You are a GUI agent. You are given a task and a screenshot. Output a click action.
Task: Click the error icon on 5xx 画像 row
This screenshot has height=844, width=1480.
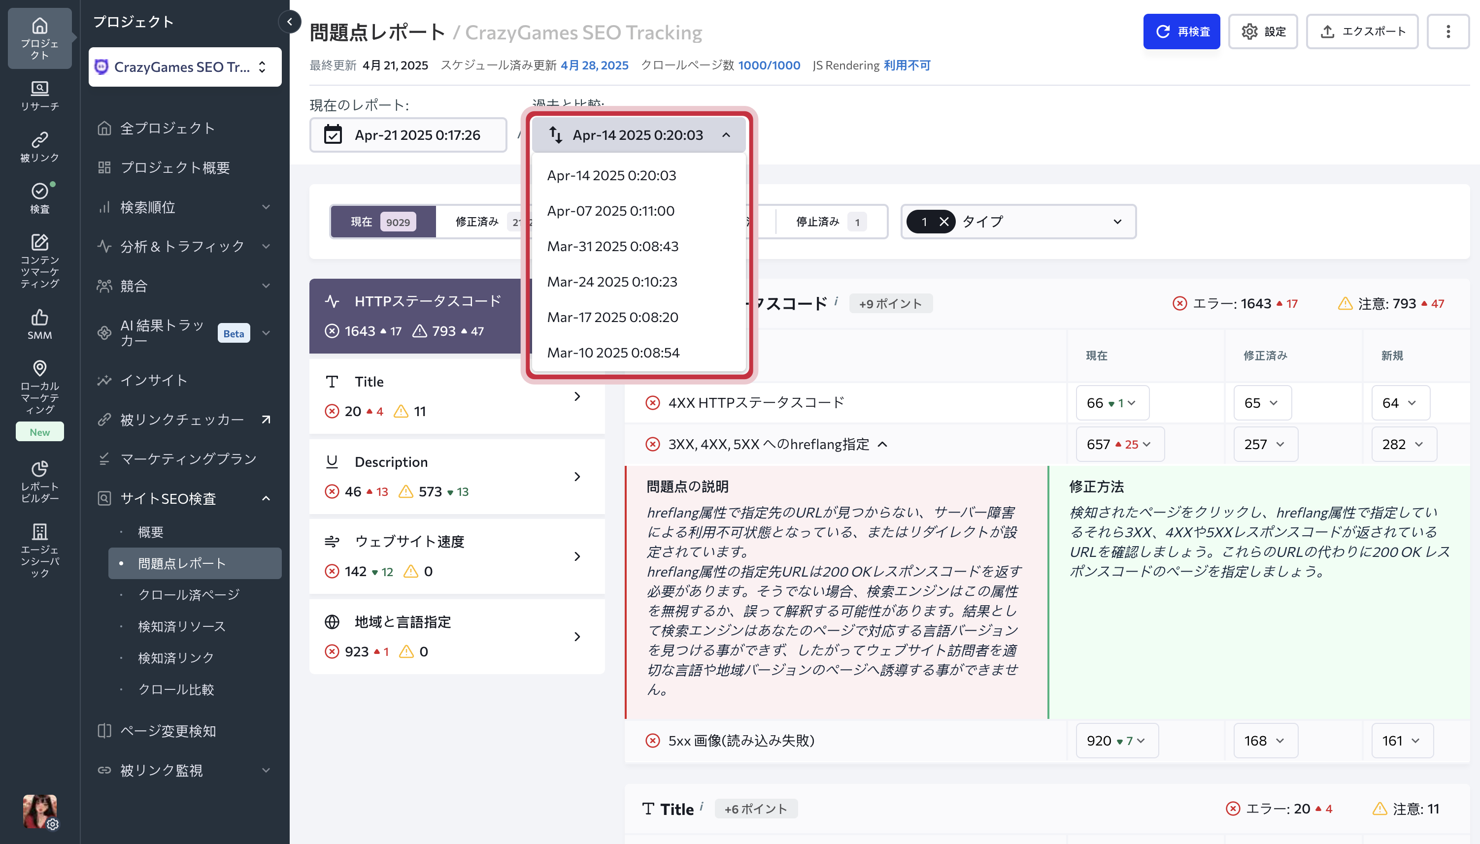point(652,740)
